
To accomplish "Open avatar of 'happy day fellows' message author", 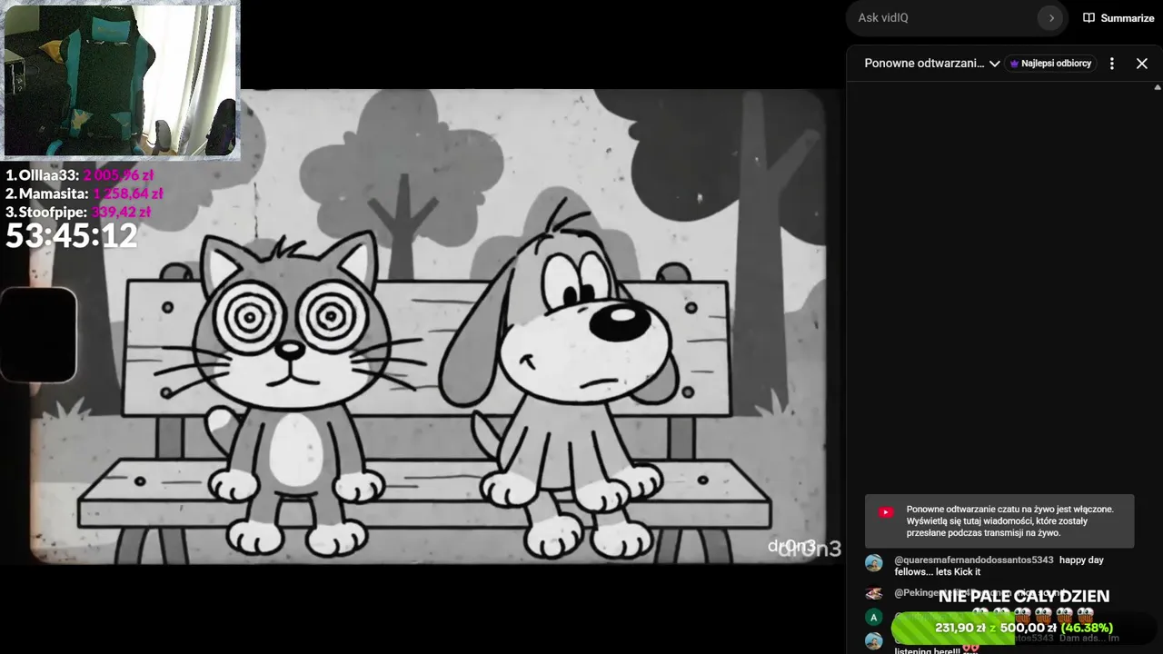I will [x=874, y=563].
